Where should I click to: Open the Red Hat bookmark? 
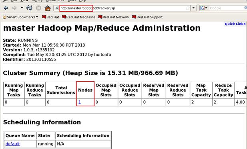click(x=50, y=17)
